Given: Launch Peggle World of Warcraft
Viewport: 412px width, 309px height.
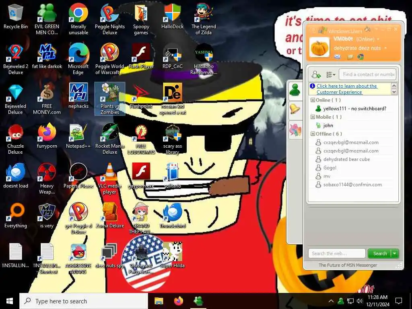Looking at the screenshot, I should [110, 58].
